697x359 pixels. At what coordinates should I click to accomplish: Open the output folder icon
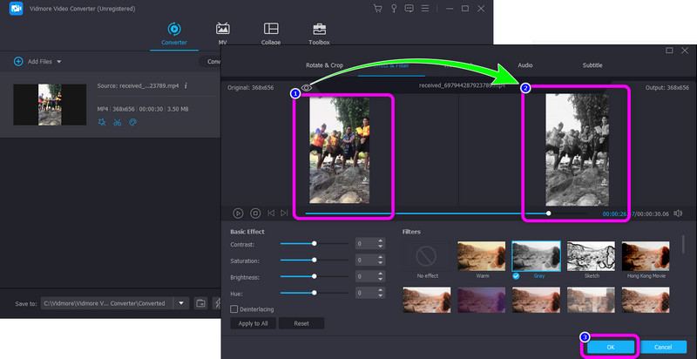tap(200, 303)
